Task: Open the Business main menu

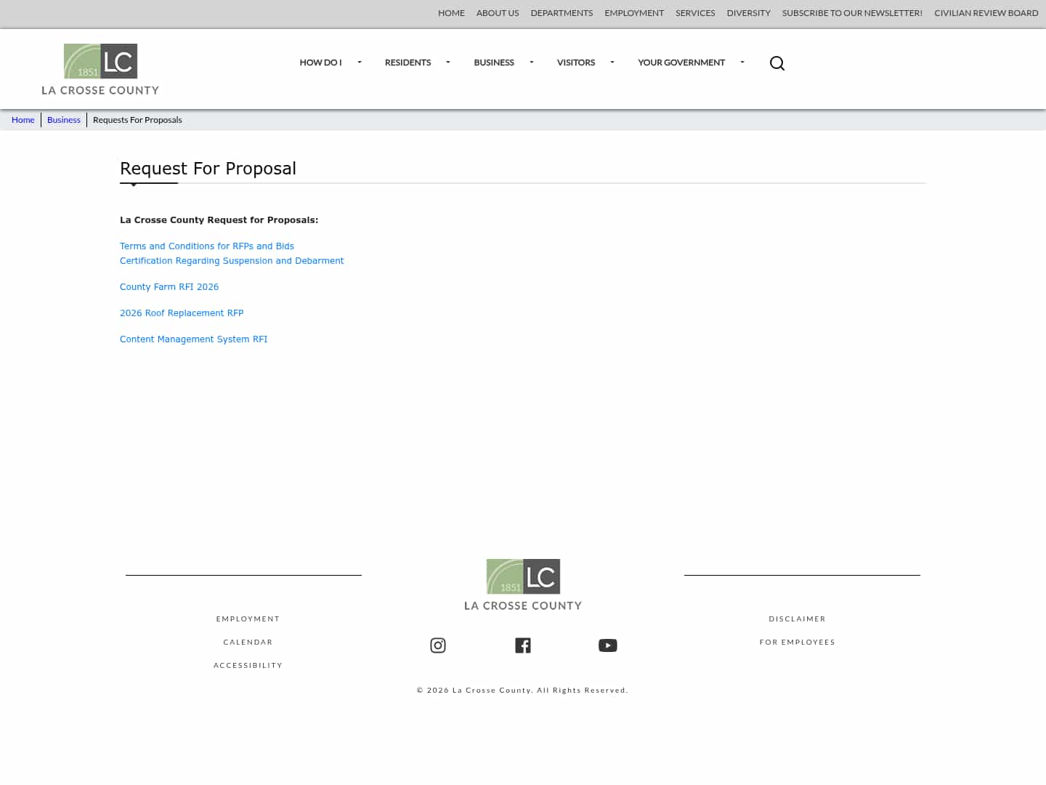Action: click(x=494, y=63)
